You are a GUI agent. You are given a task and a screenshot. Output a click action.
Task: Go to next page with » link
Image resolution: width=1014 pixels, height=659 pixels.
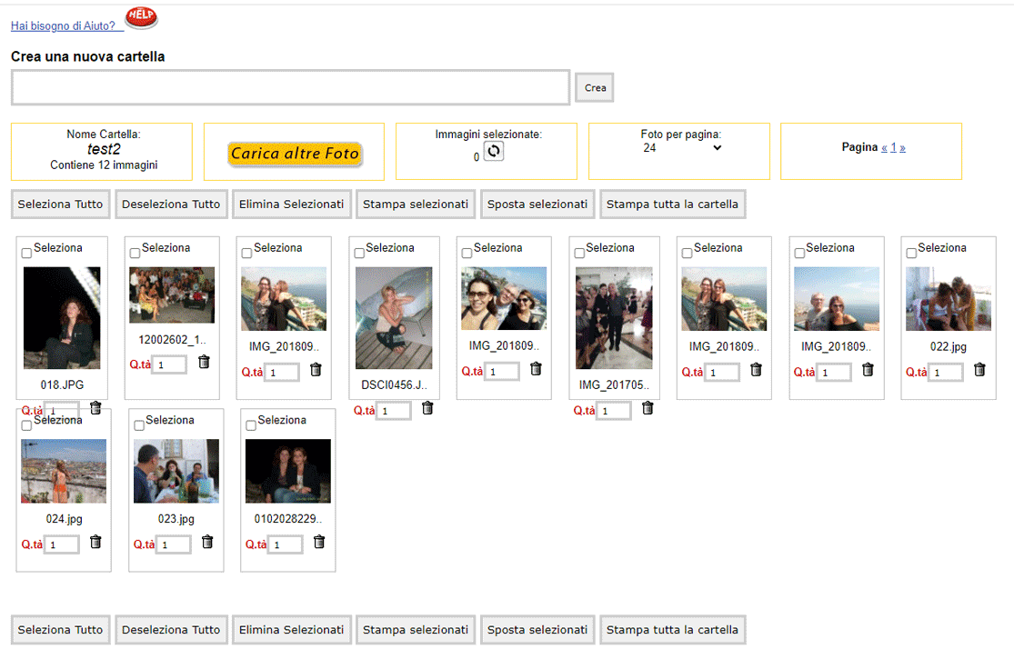[x=903, y=148]
